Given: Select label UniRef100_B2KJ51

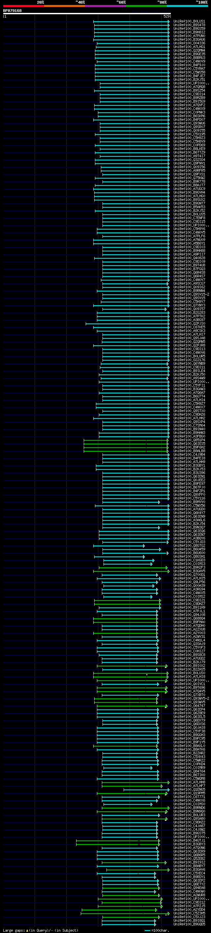Looking at the screenshot, I should [189, 79].
